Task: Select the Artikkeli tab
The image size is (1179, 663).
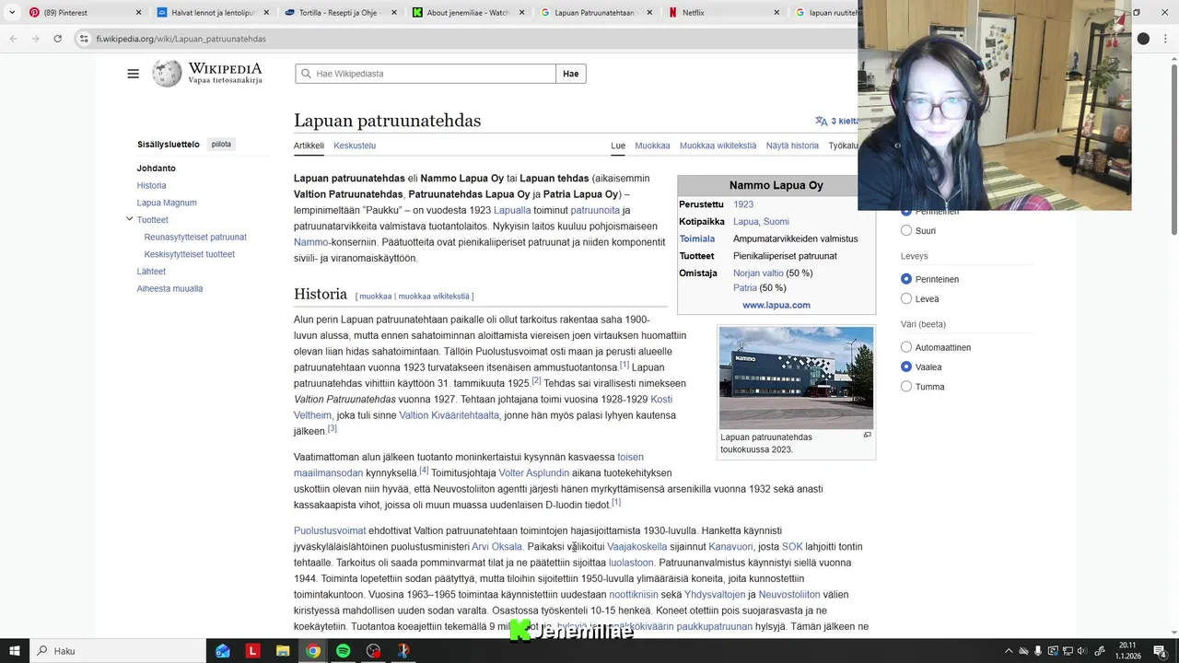Action: pos(309,145)
